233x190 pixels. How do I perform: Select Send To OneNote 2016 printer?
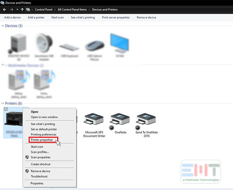(x=146, y=120)
